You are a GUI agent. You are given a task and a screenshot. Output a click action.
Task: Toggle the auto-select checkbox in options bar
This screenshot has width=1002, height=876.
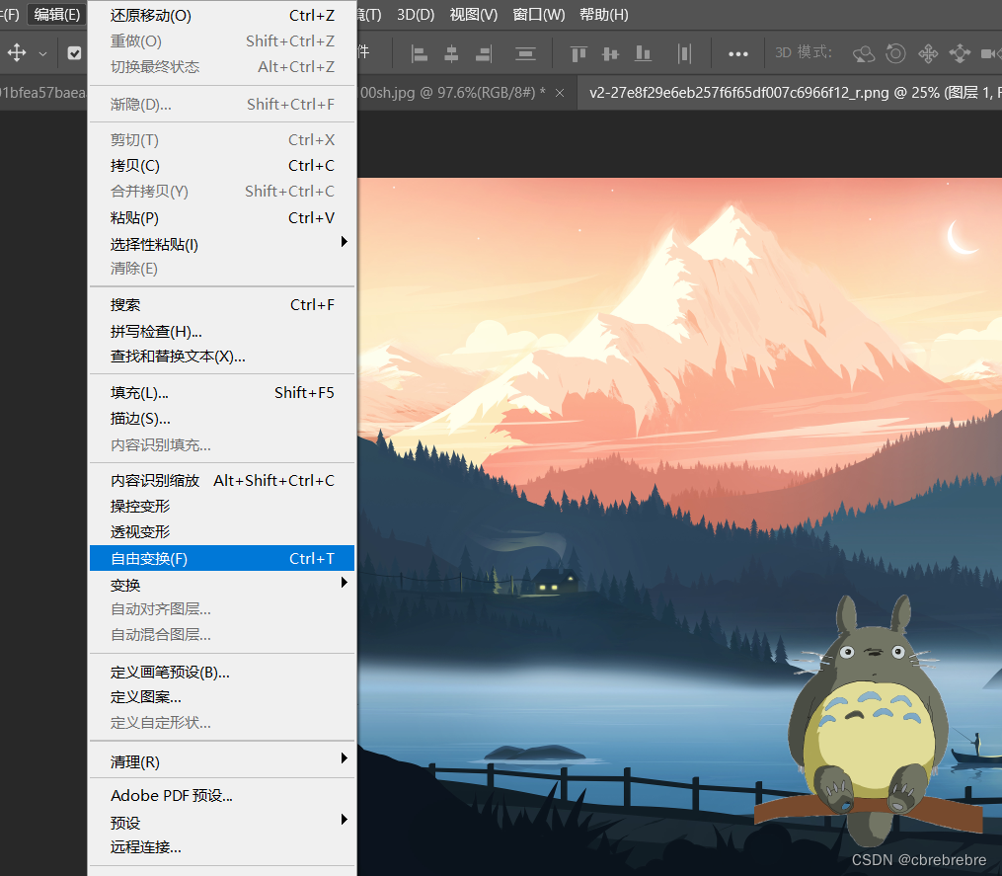tap(74, 53)
